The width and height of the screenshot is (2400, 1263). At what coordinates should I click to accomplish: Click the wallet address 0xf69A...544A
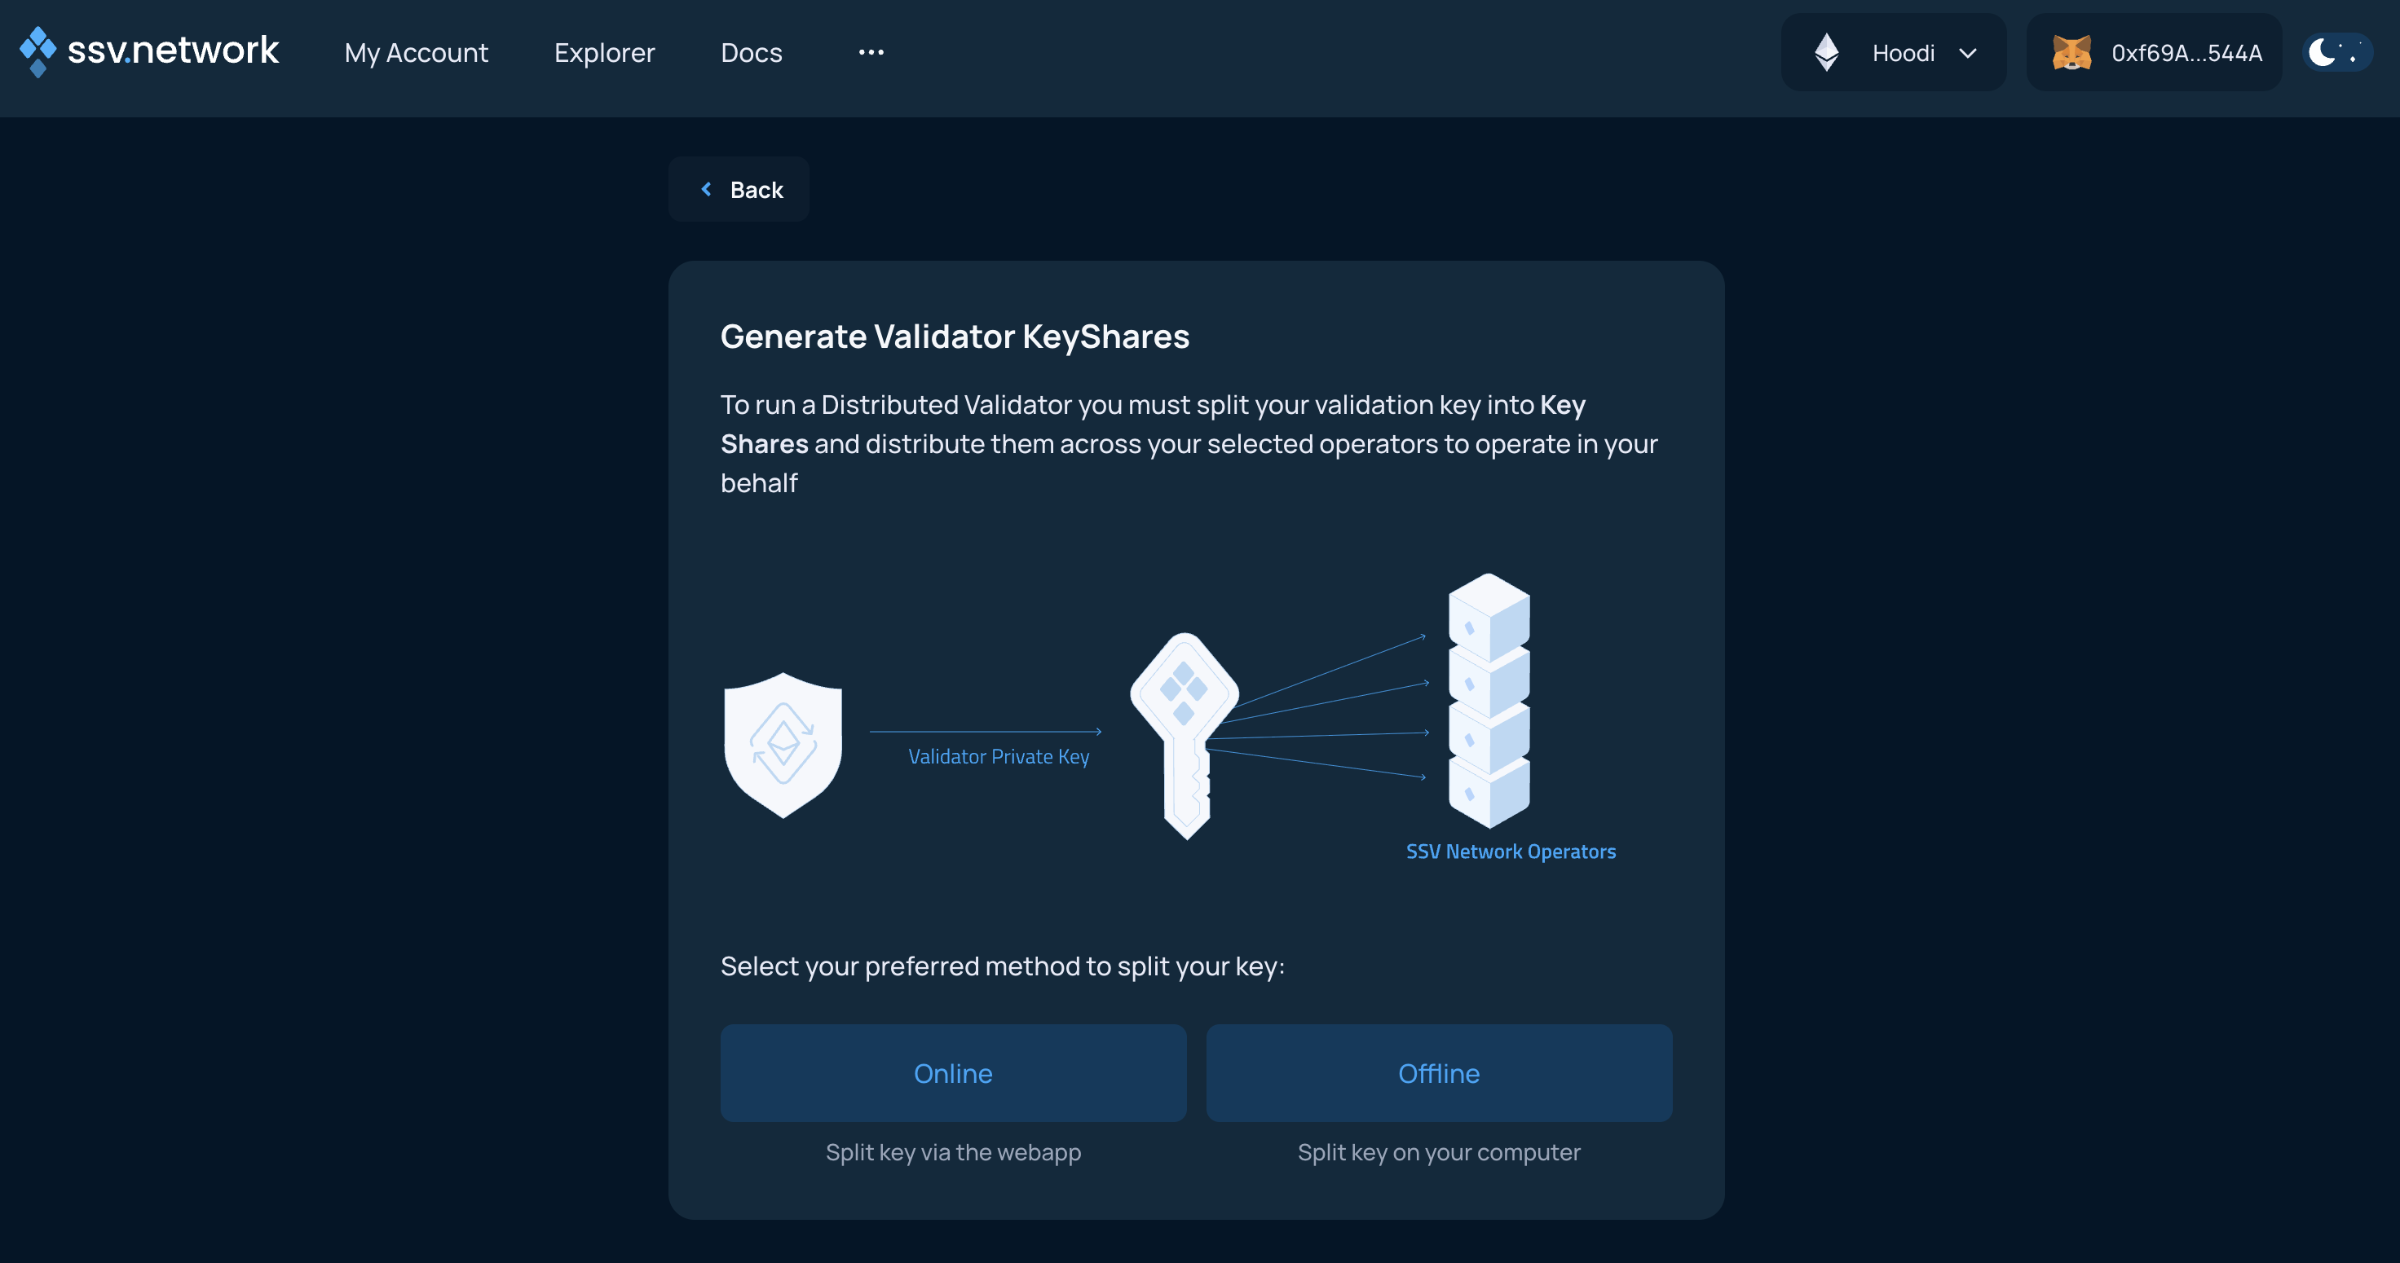pos(2186,53)
